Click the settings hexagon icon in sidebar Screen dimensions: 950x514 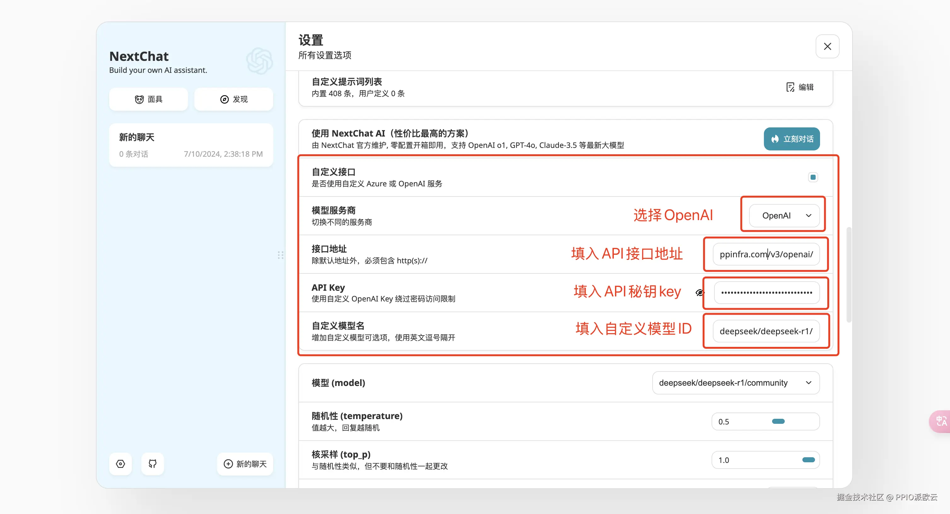(x=120, y=464)
